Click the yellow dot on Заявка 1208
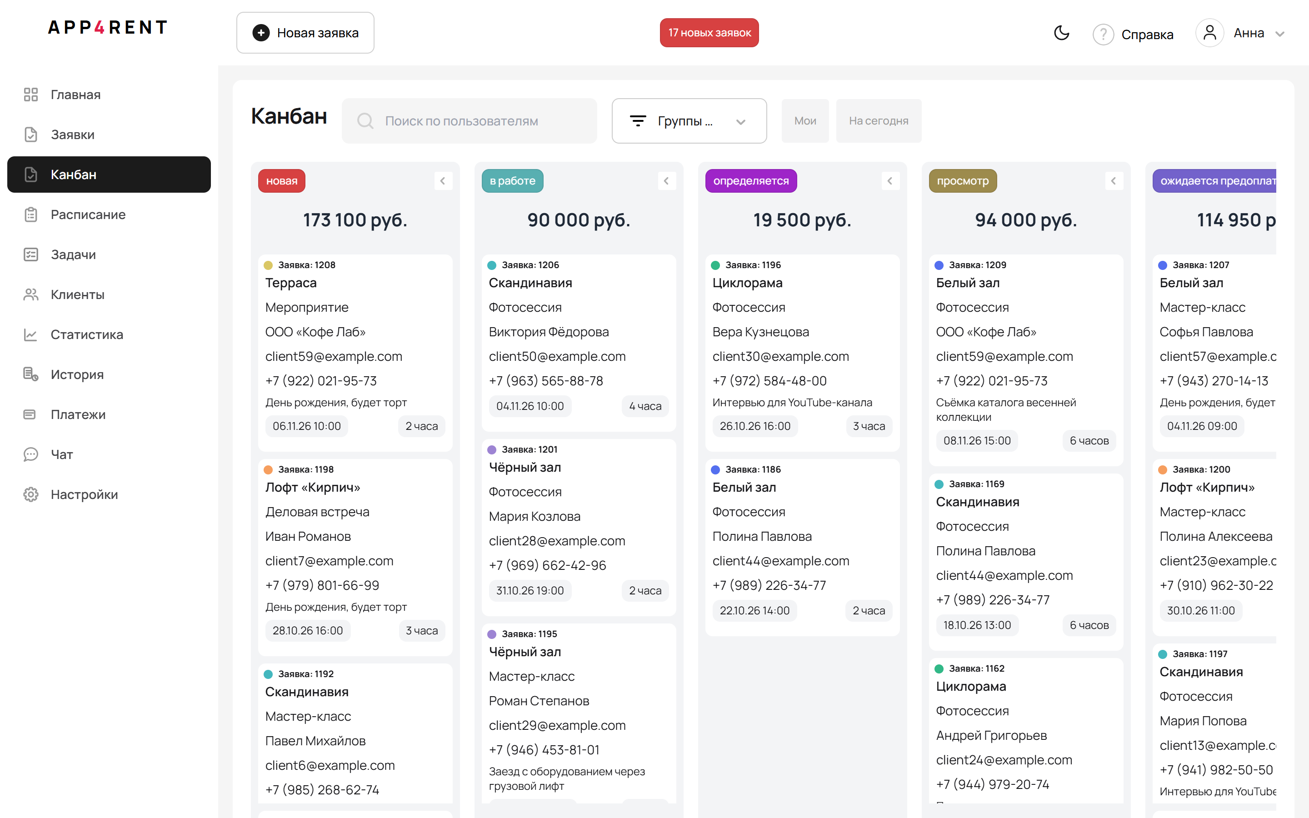1309x818 pixels. click(x=268, y=265)
